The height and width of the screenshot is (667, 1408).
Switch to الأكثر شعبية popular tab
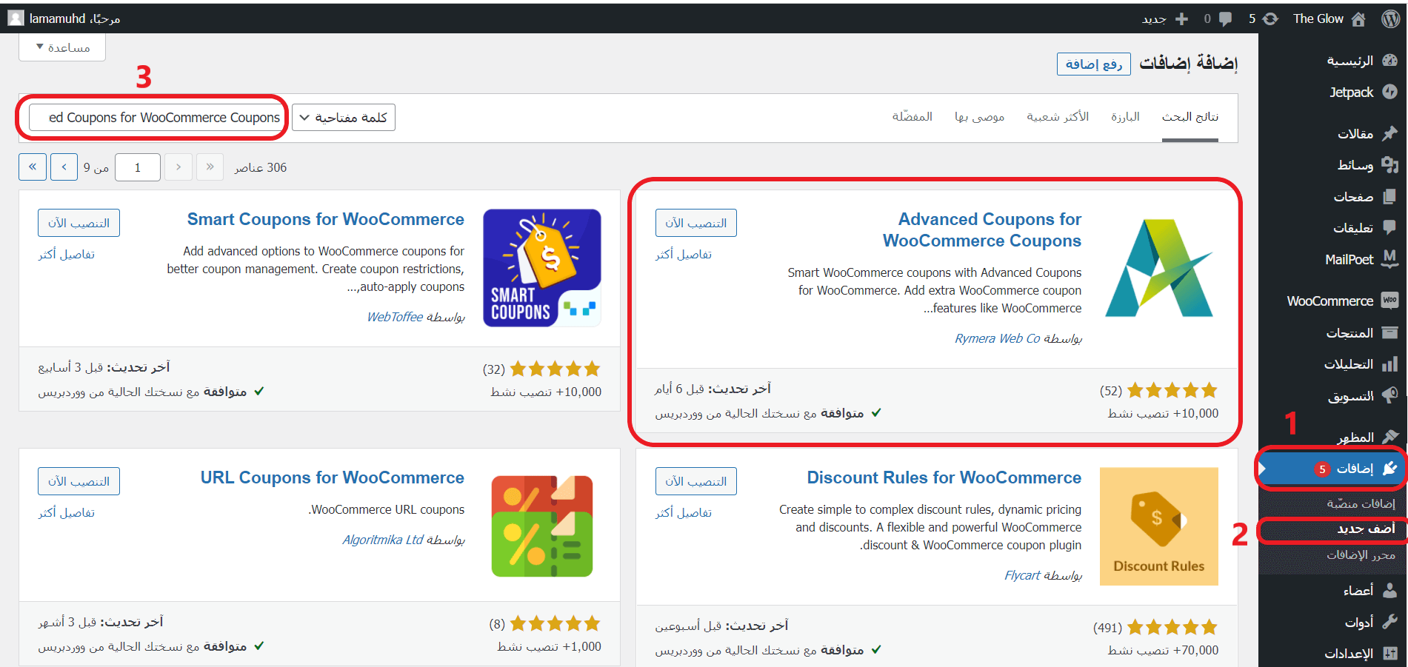[1058, 117]
